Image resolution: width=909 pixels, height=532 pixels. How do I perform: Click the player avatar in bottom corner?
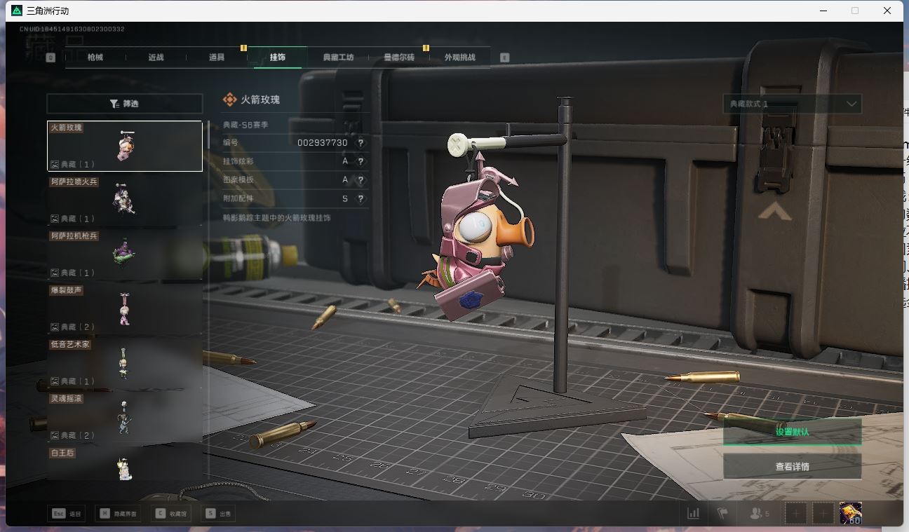pos(851,514)
